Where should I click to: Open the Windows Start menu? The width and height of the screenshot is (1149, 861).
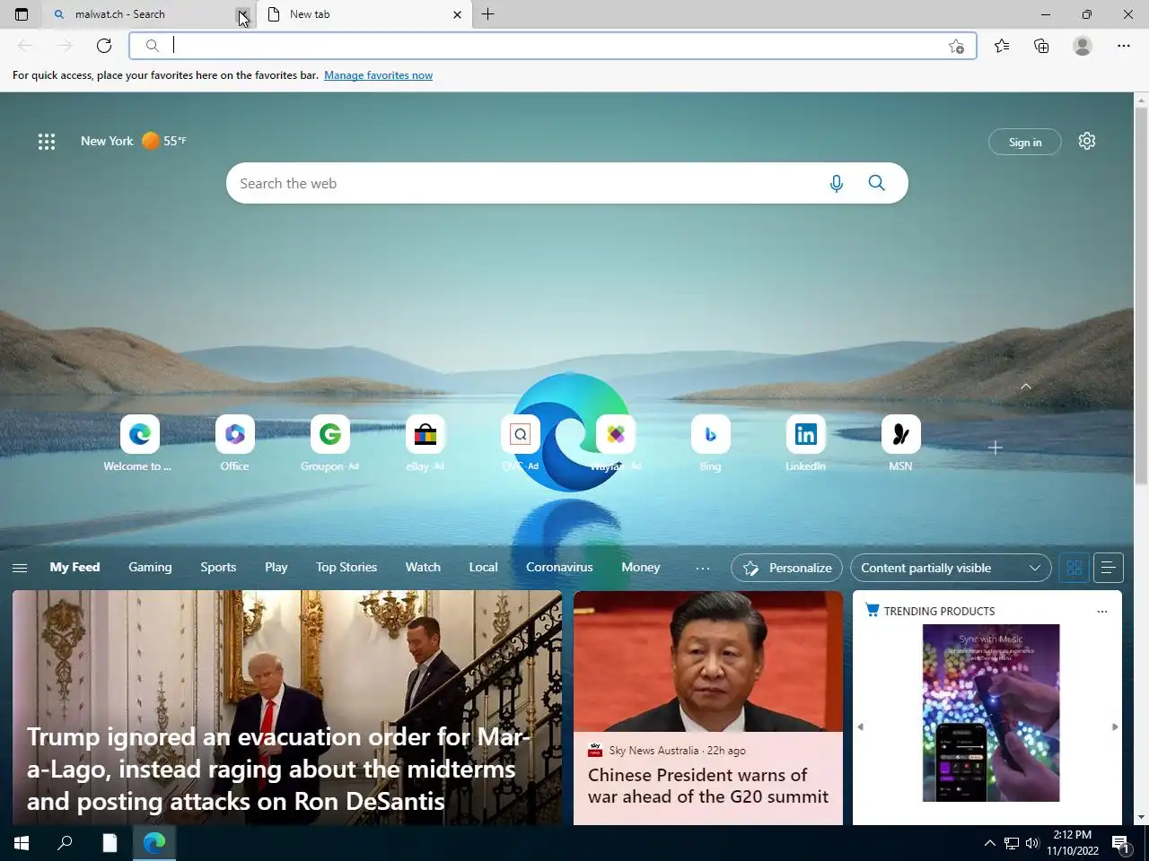point(22,843)
